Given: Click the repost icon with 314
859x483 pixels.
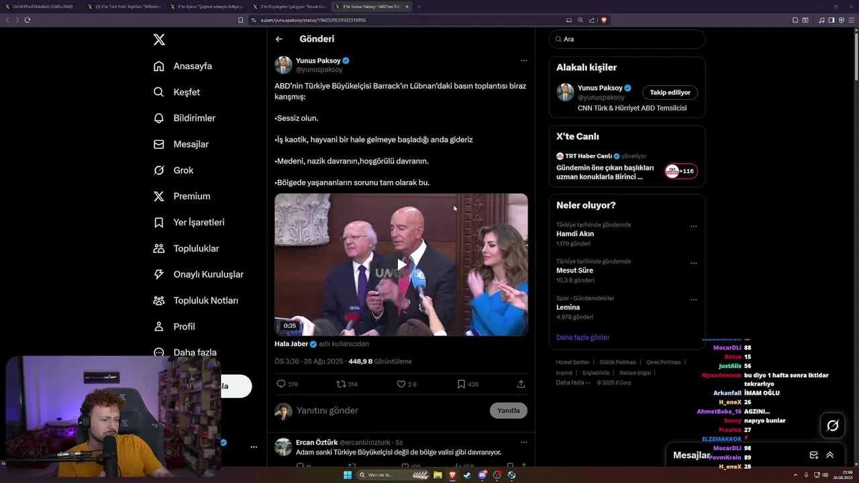Looking at the screenshot, I should tap(341, 384).
